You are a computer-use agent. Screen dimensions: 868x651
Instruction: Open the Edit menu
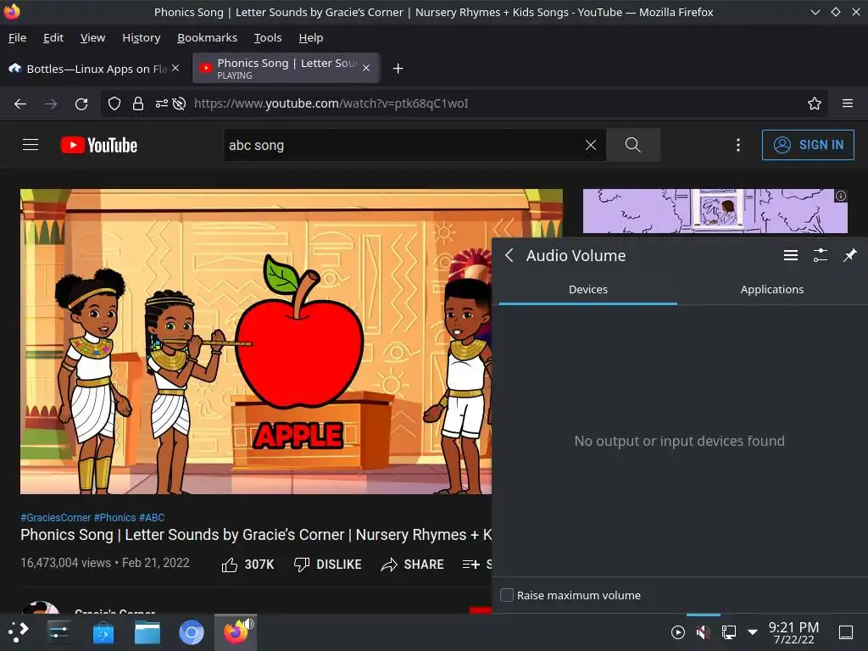pyautogui.click(x=53, y=37)
